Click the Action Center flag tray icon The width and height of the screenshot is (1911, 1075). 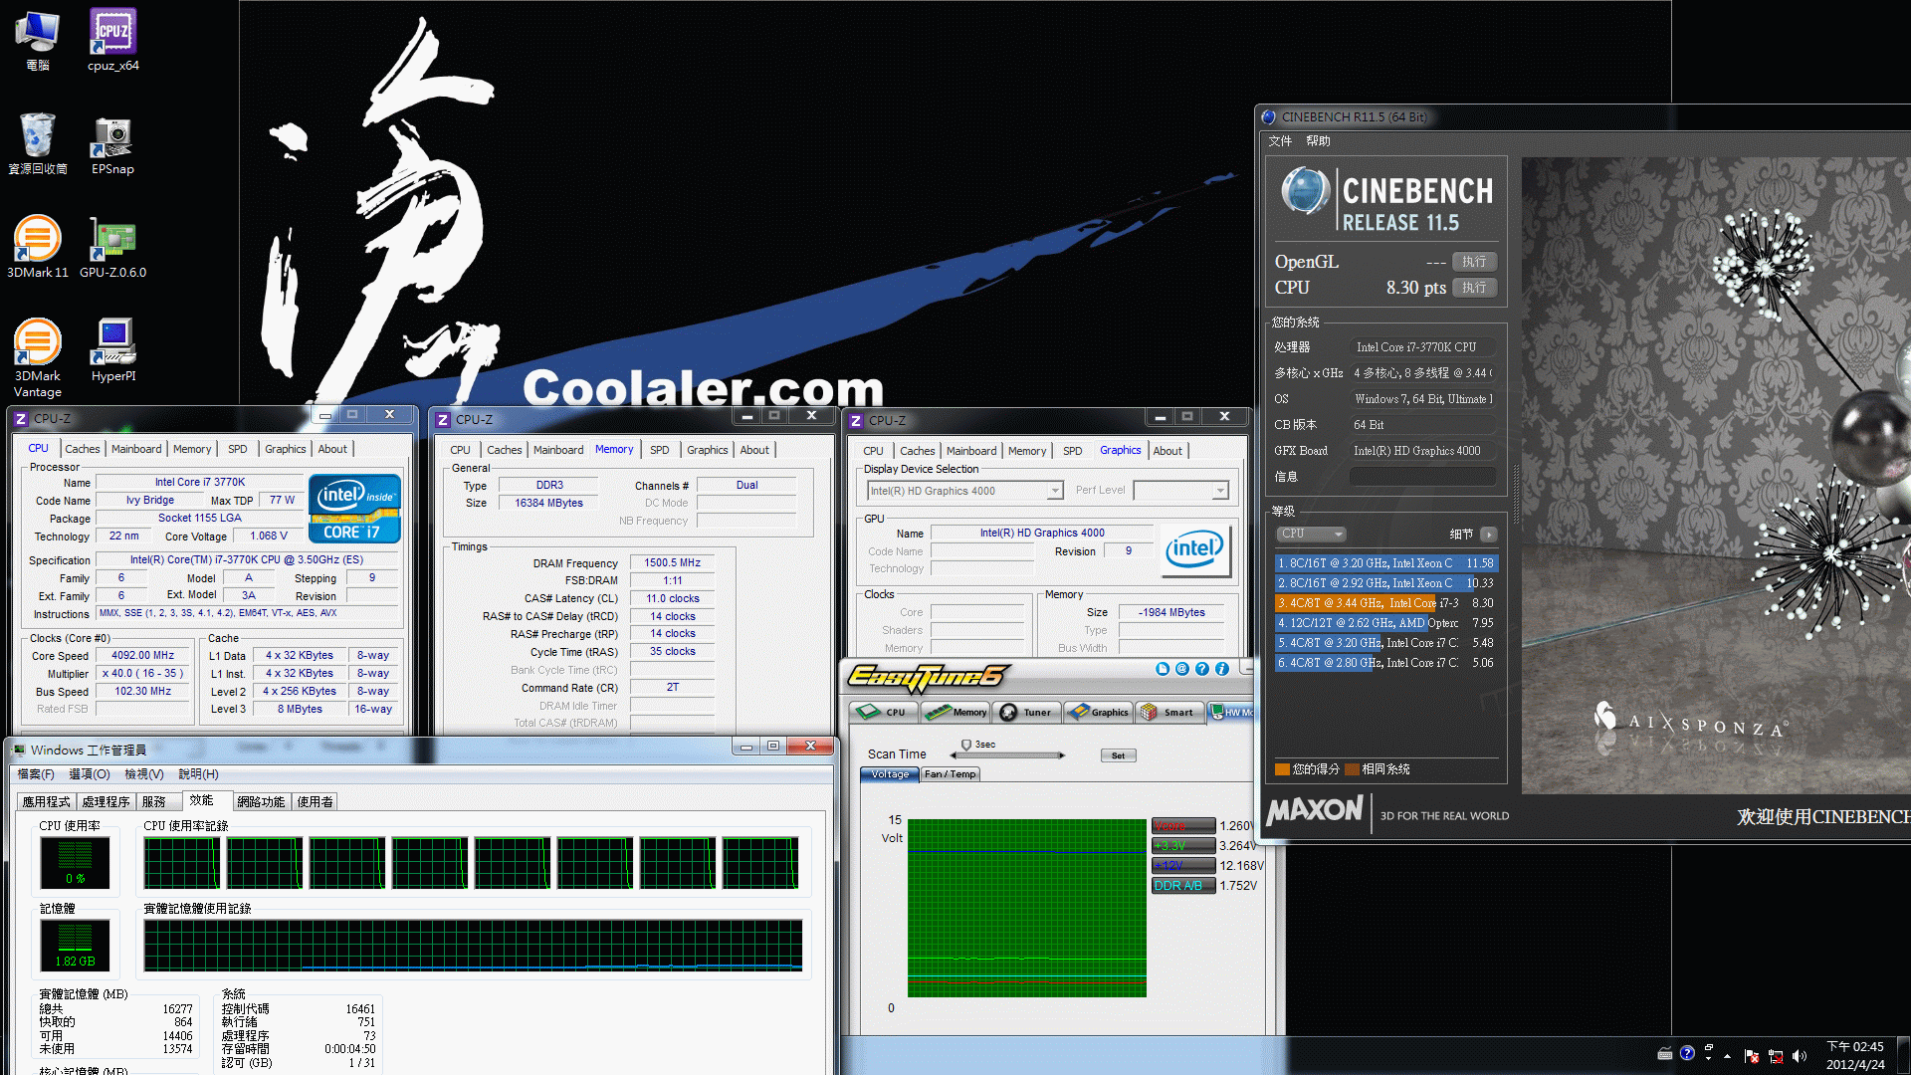[x=1752, y=1056]
